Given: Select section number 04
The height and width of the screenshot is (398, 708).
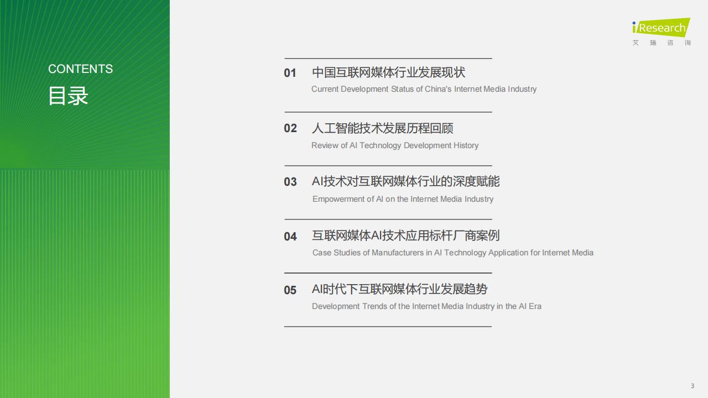Looking at the screenshot, I should pyautogui.click(x=290, y=237).
